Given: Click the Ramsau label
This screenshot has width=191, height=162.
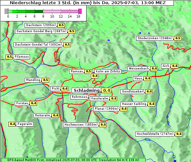Looking at the screenshot, I should [x=77, y=71].
